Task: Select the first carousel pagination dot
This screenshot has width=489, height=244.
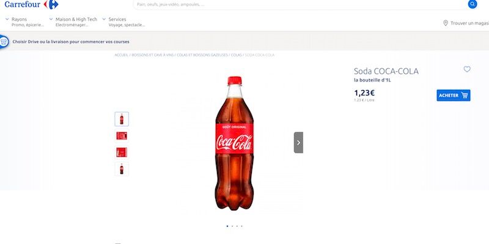Action: click(227, 226)
